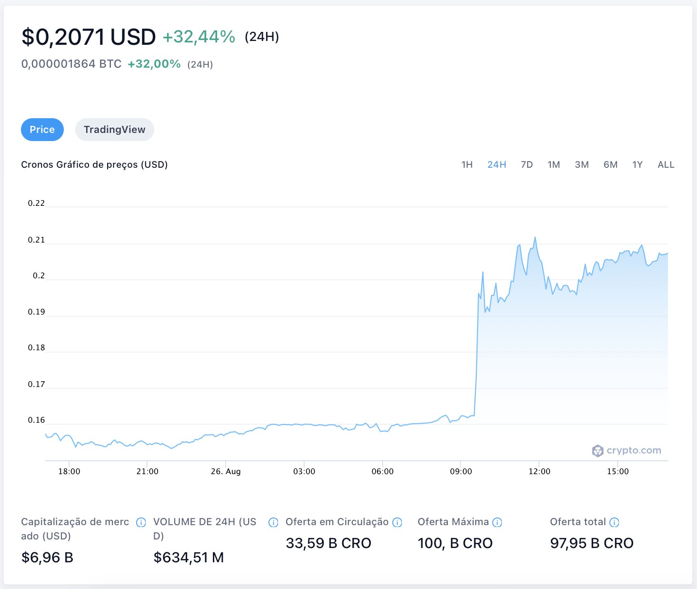Viewport: 697px width, 589px height.
Task: Click the 09:00 time axis label
Action: [461, 471]
